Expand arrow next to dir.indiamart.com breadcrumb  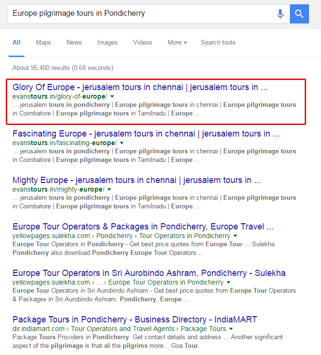coord(231,329)
